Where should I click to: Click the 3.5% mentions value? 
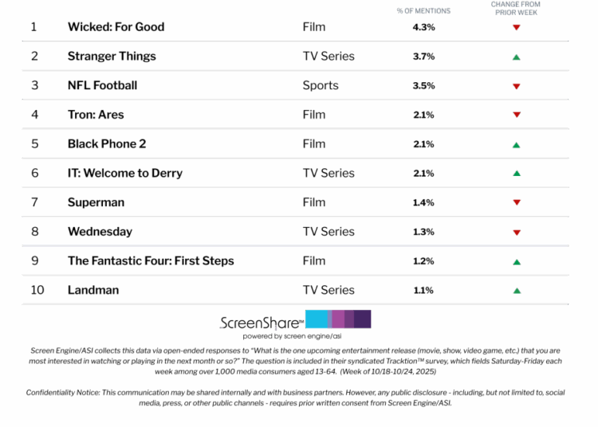coord(423,86)
